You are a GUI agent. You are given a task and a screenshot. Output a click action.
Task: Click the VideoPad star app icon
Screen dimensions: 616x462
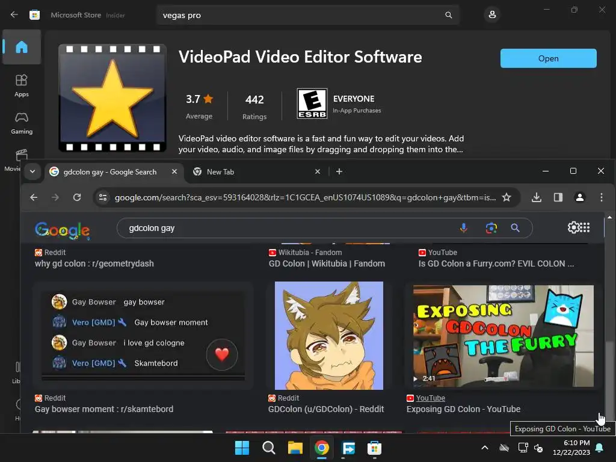[x=112, y=98]
